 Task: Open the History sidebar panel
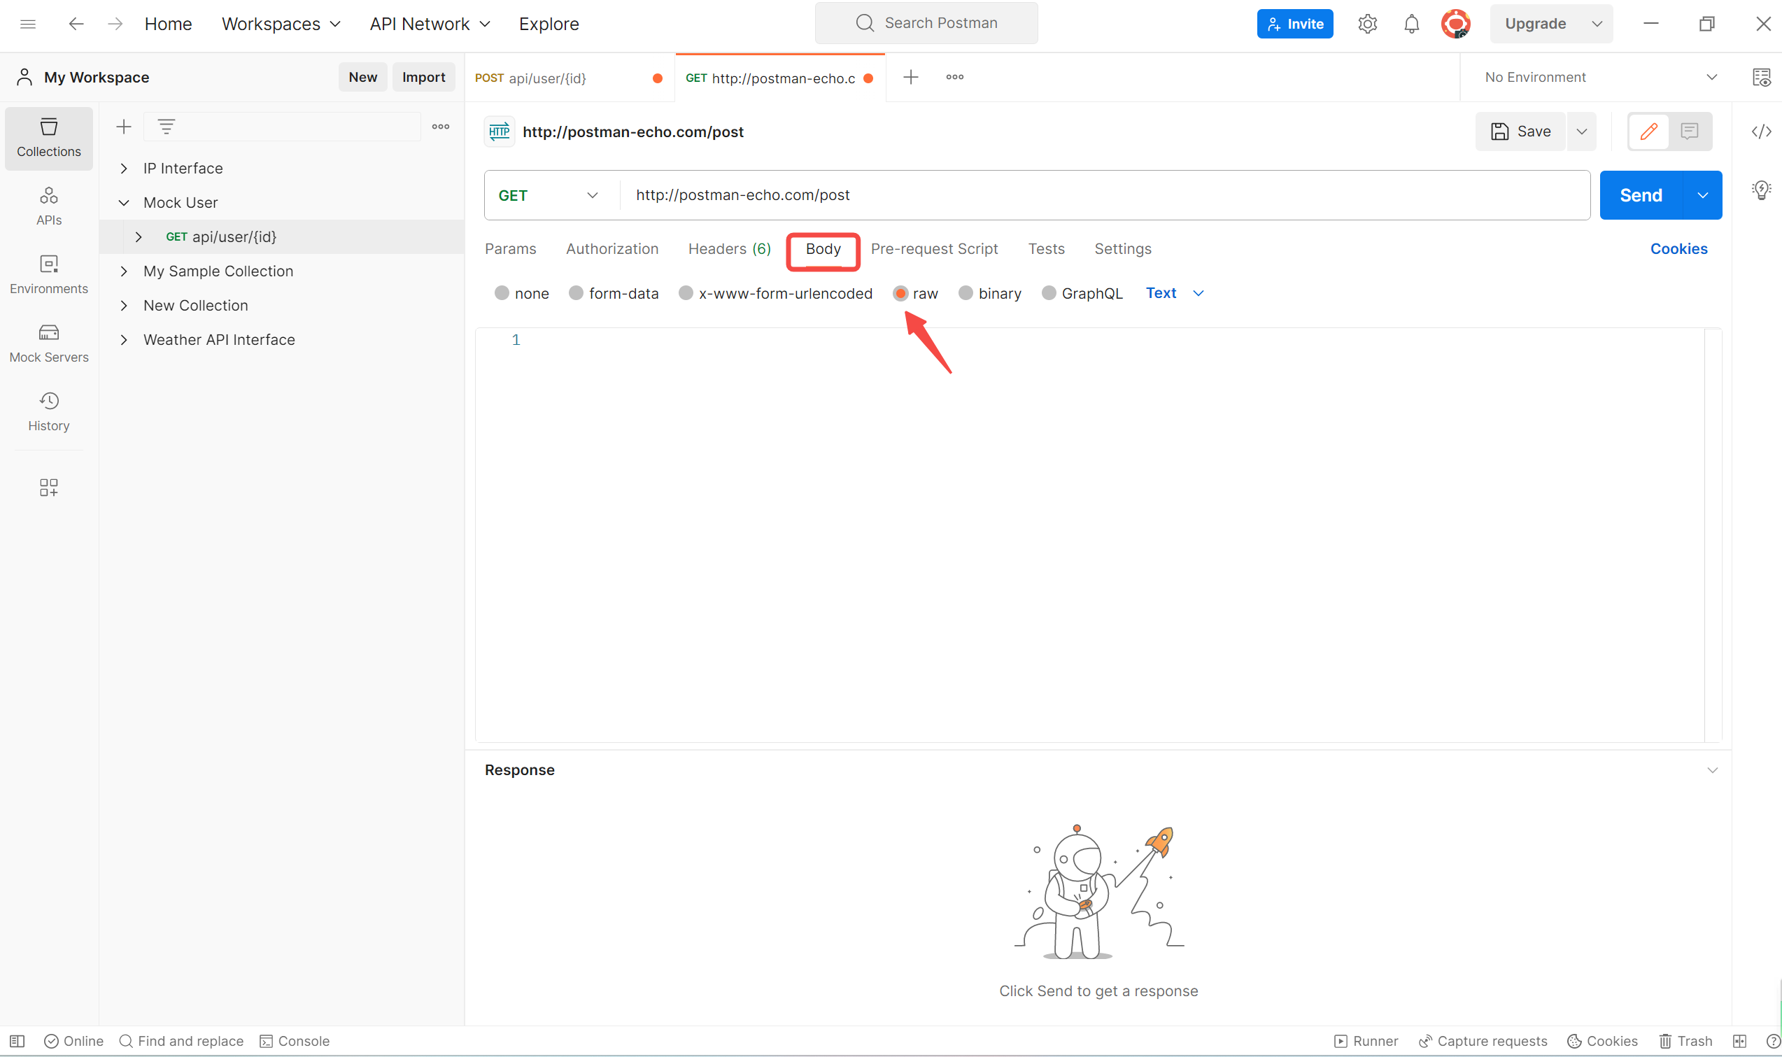point(48,411)
